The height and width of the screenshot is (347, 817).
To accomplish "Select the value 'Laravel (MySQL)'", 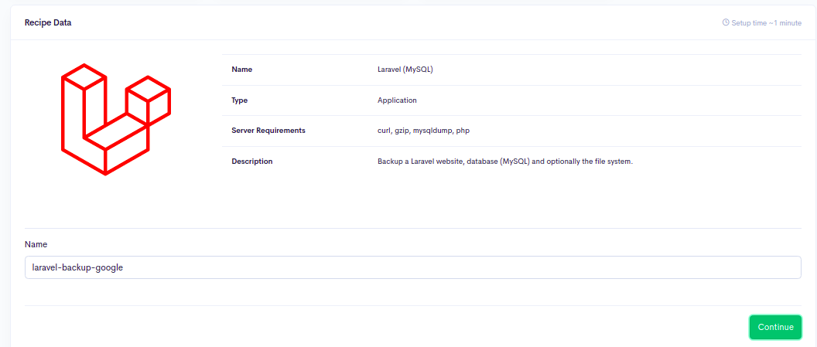I will click(405, 70).
